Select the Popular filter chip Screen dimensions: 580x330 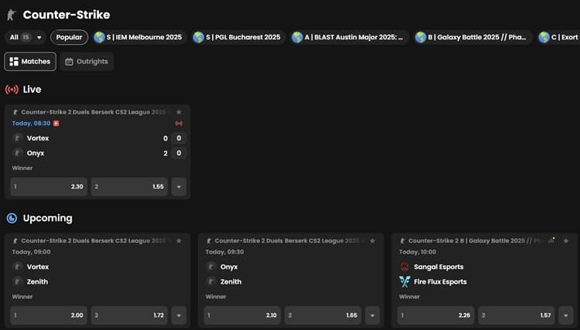69,37
